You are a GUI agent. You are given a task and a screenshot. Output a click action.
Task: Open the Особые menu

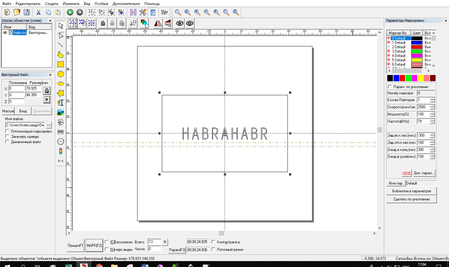tap(101, 4)
